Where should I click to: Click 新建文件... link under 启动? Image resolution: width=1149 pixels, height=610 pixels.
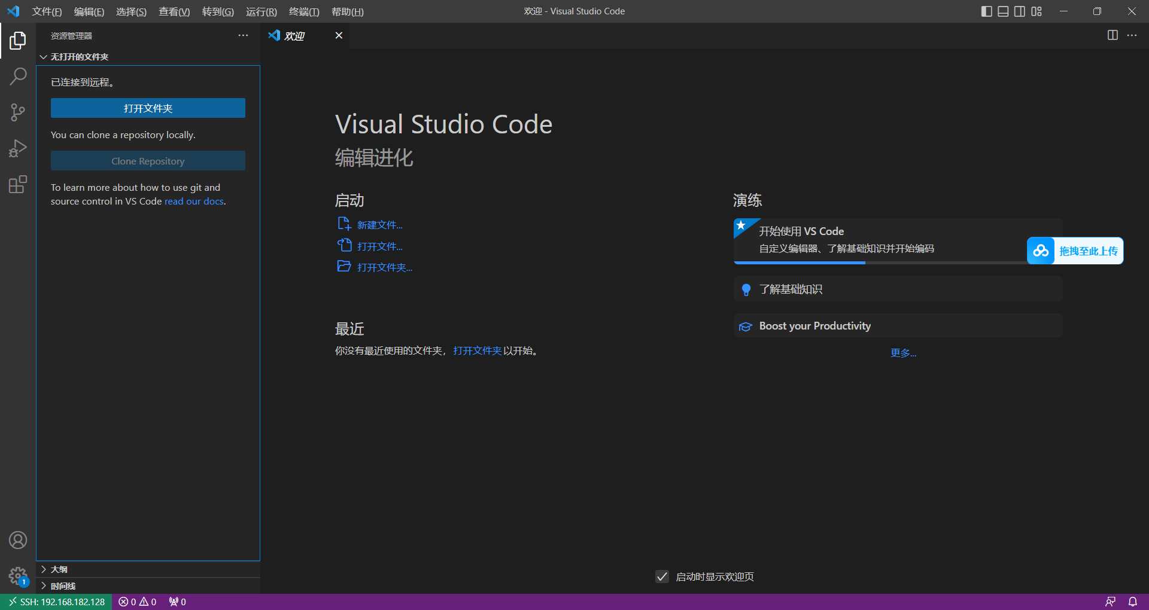point(379,225)
